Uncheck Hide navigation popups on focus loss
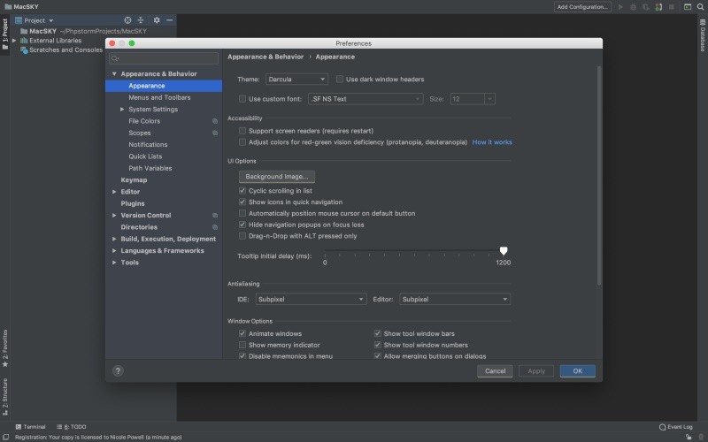Screen dimensions: 708x442 [242, 225]
